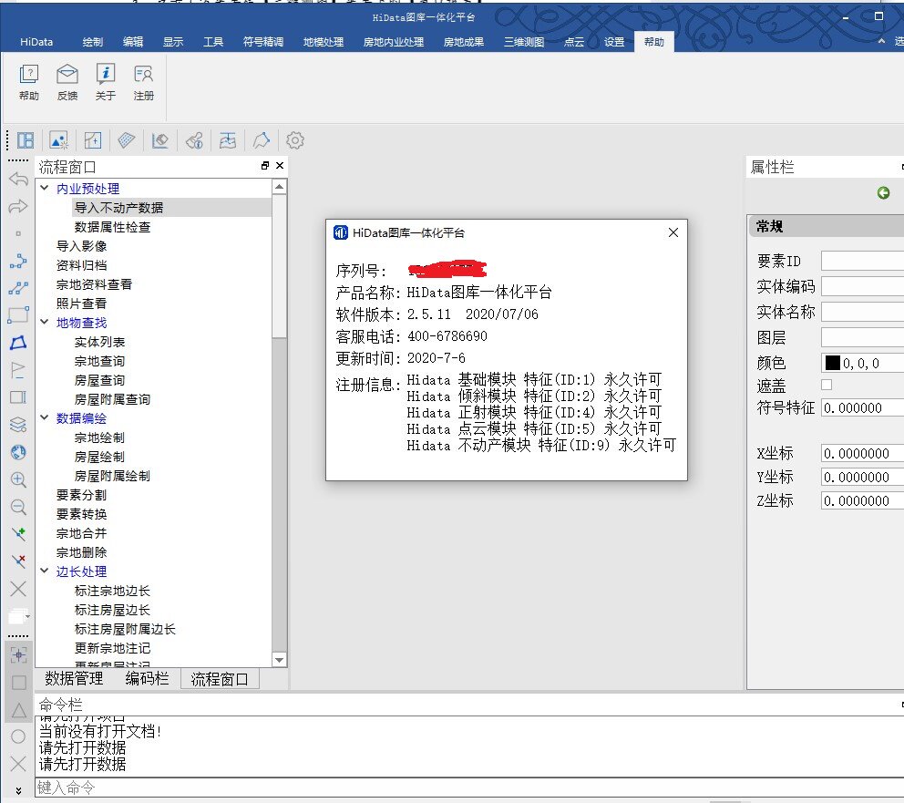Toggle the 遮盖 checkbox

827,385
